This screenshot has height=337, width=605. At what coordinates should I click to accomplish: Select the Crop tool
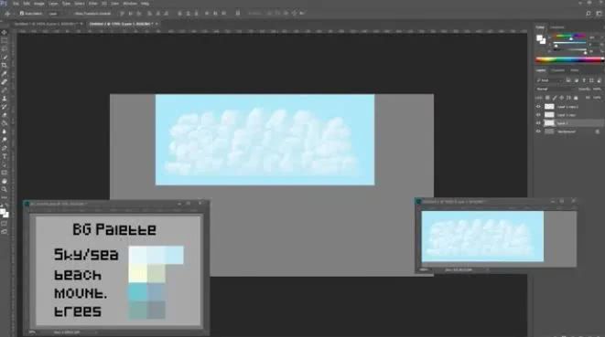(x=5, y=66)
